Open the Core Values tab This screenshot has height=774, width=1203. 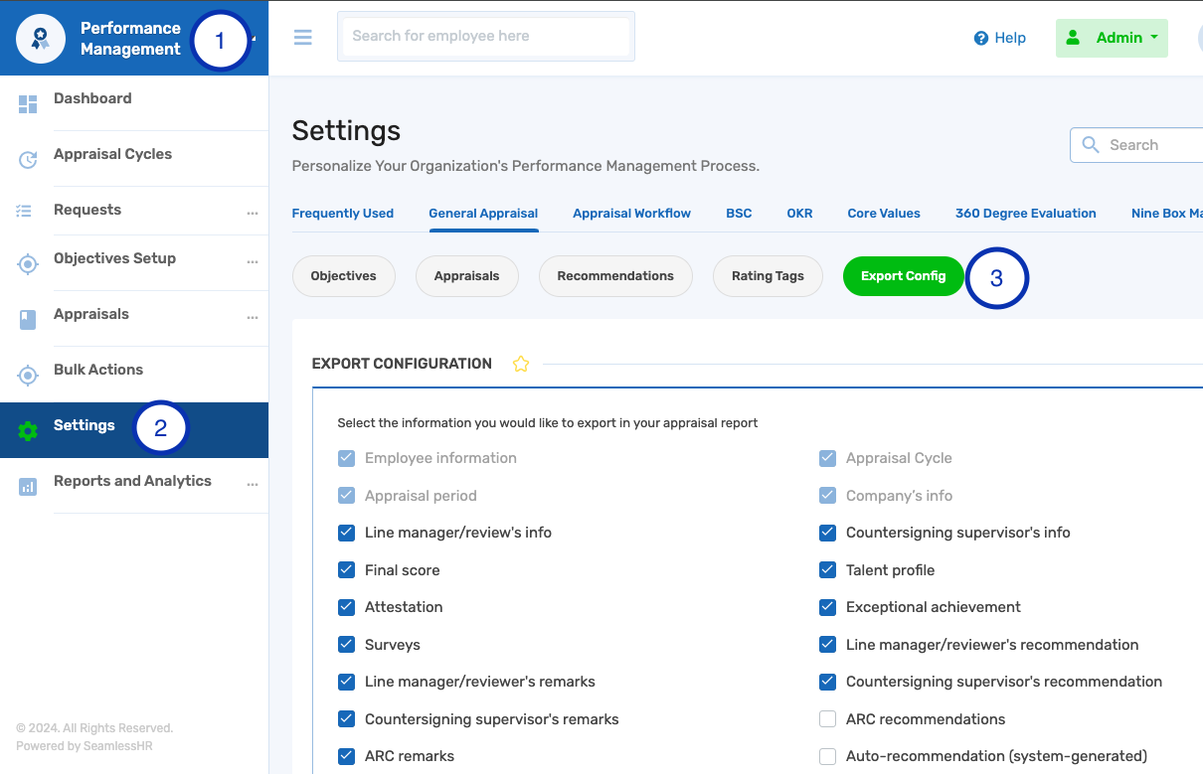(884, 214)
